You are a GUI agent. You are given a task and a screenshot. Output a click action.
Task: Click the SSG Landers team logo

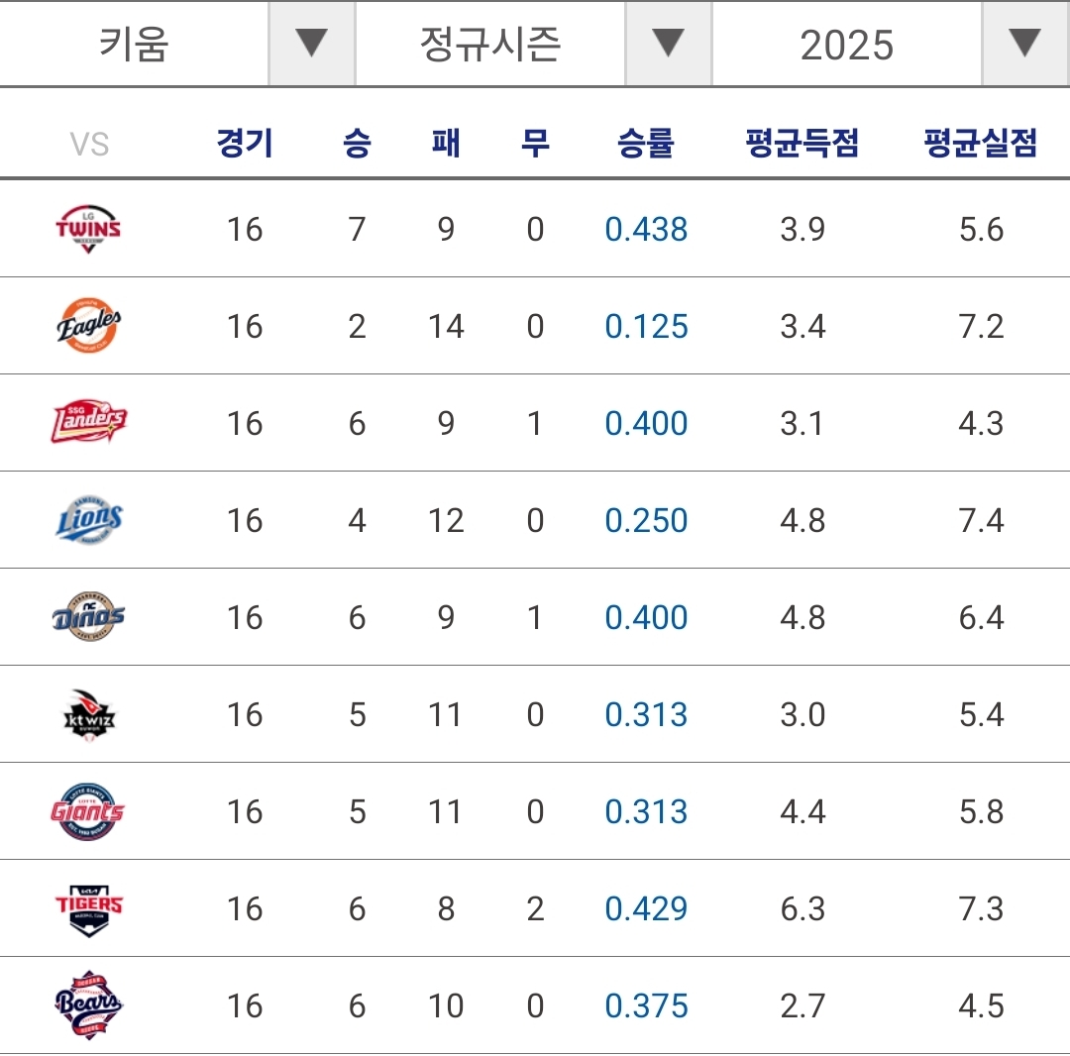(x=89, y=423)
